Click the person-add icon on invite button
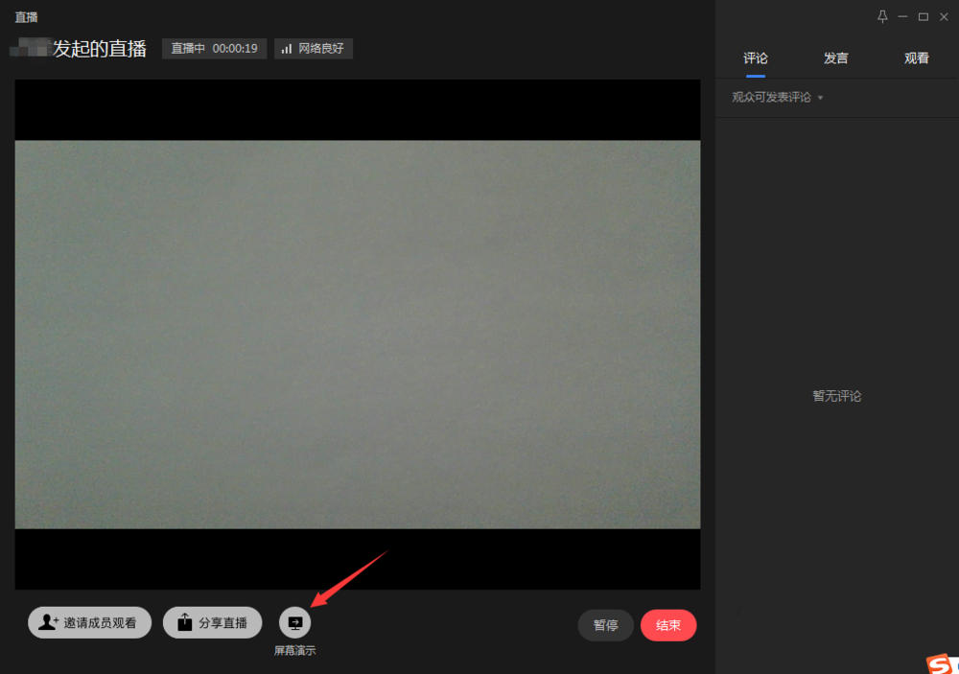The width and height of the screenshot is (959, 674). pos(46,622)
